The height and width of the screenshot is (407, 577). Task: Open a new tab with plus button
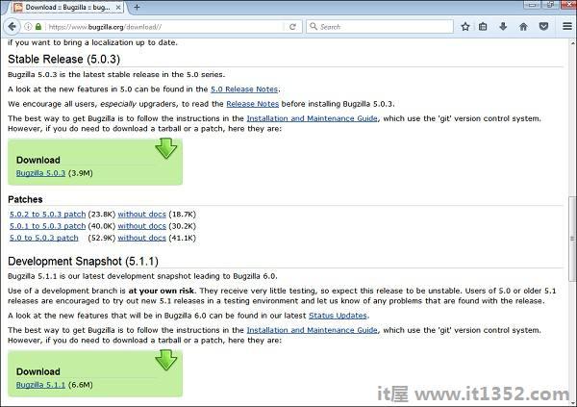coord(137,7)
